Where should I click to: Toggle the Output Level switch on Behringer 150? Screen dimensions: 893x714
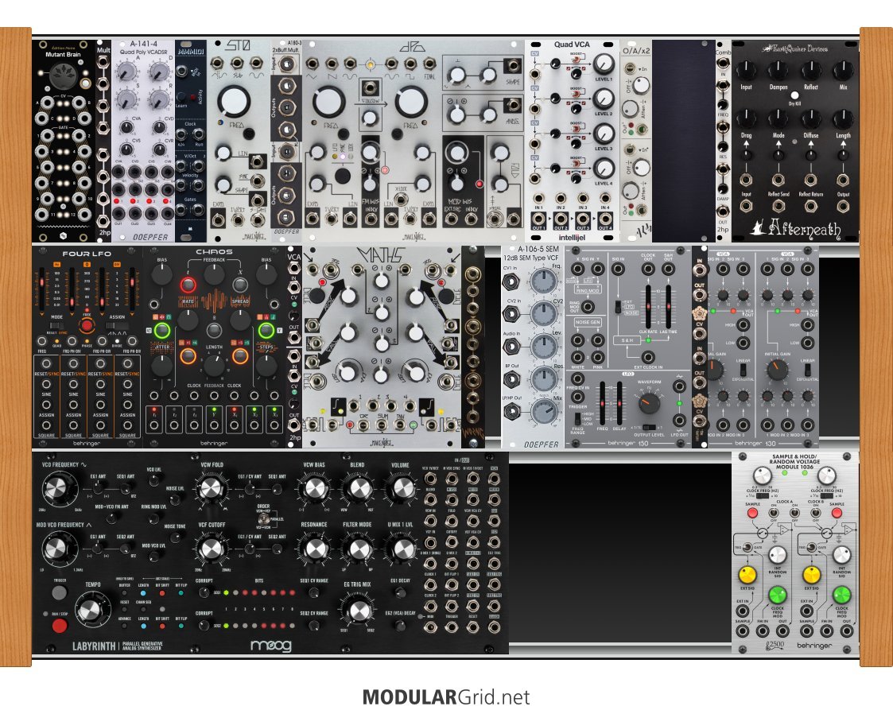[649, 427]
